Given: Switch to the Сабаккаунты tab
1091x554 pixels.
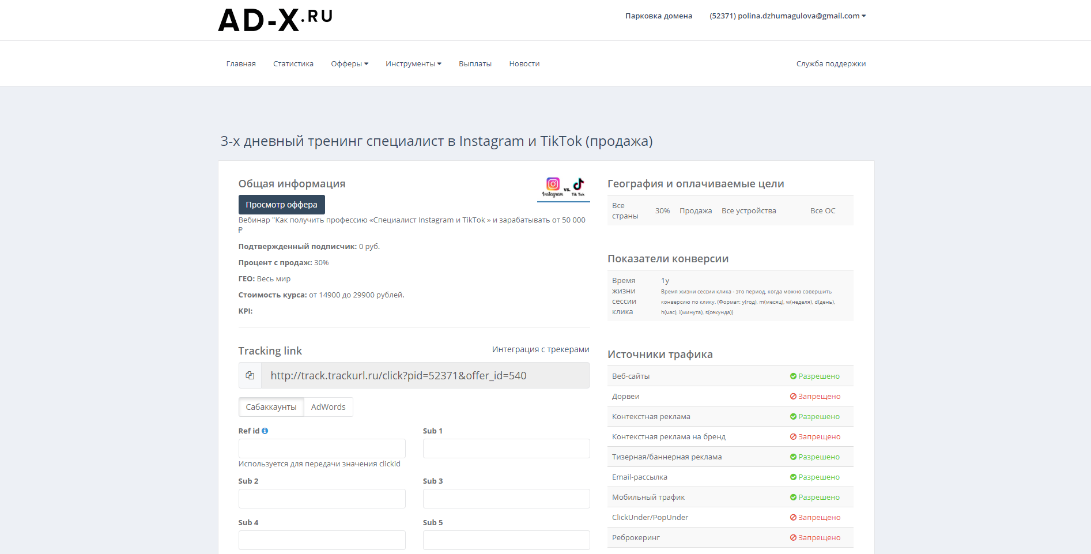Looking at the screenshot, I should [271, 407].
